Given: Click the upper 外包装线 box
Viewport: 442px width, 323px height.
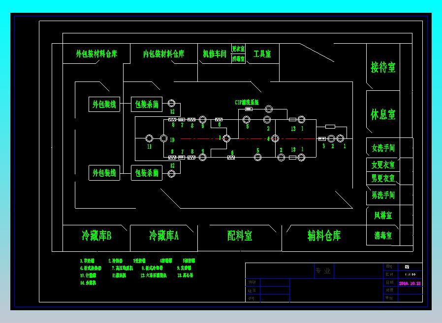Looking at the screenshot, I should [x=104, y=104].
